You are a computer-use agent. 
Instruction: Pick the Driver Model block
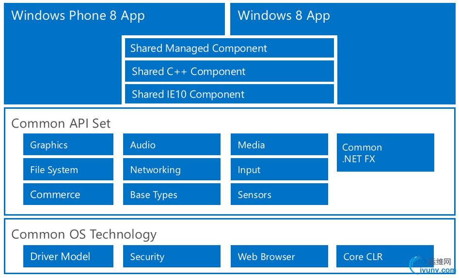[68, 256]
